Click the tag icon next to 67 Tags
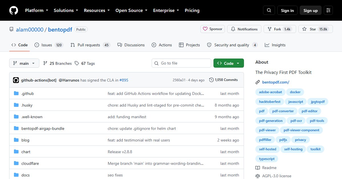The image size is (342, 179). 77,63
